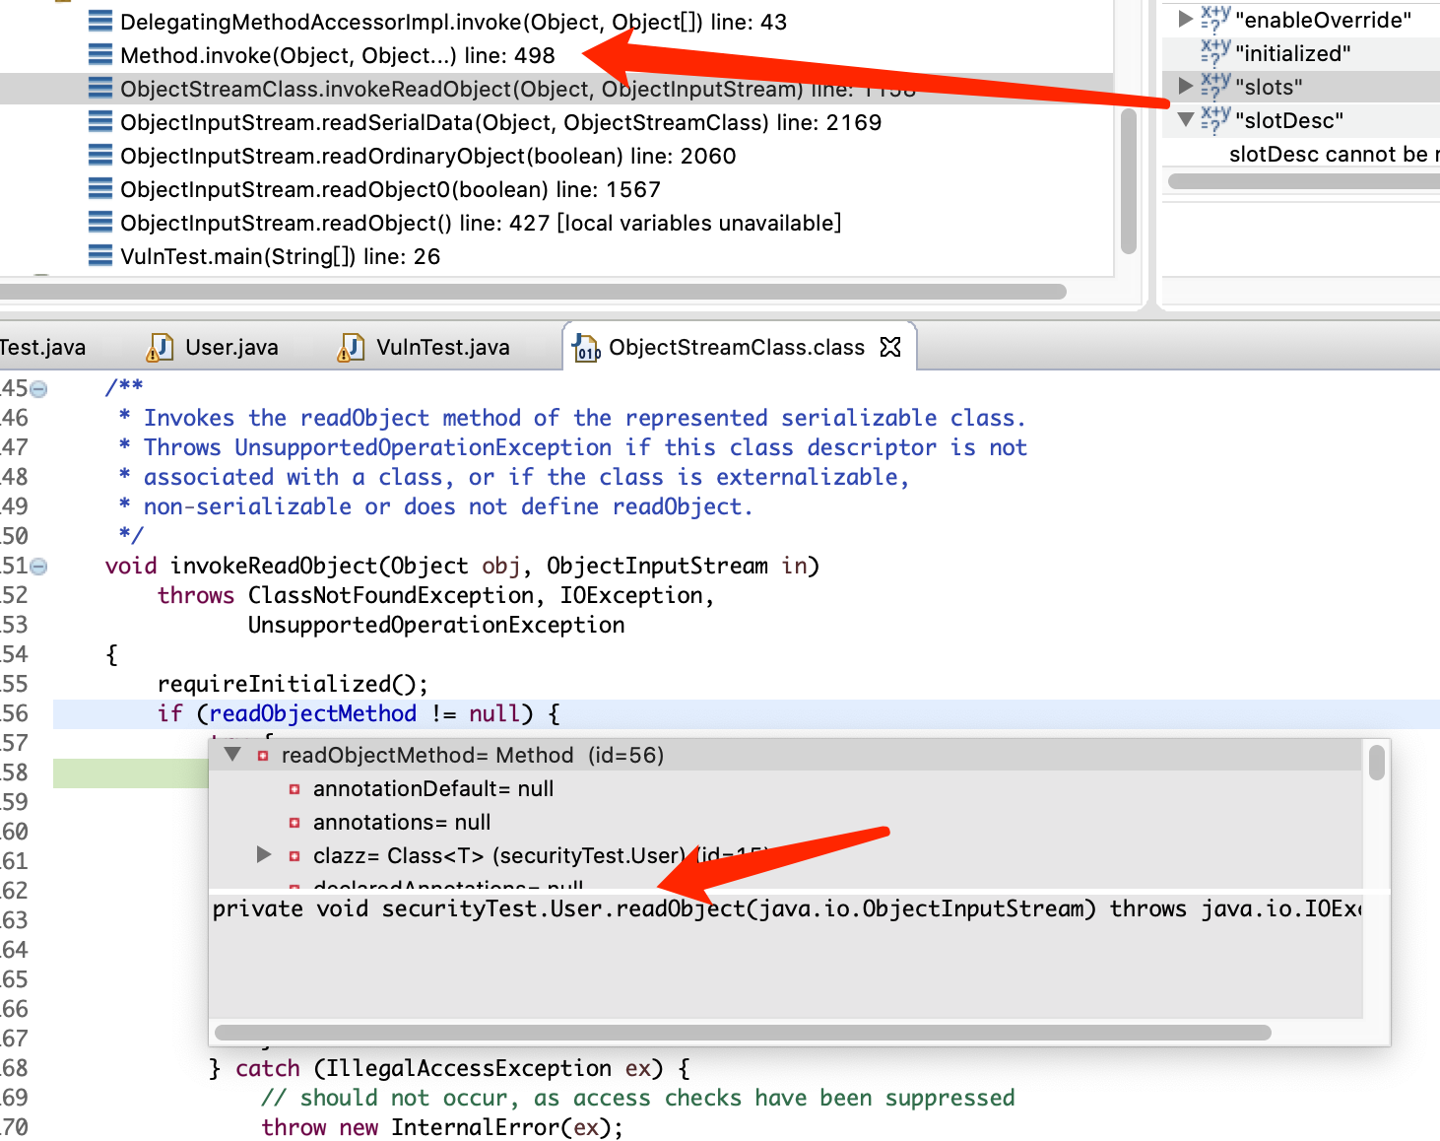
Task: Click the stack frame icon beside ObjectInputStream.readObject()
Action: (x=100, y=223)
